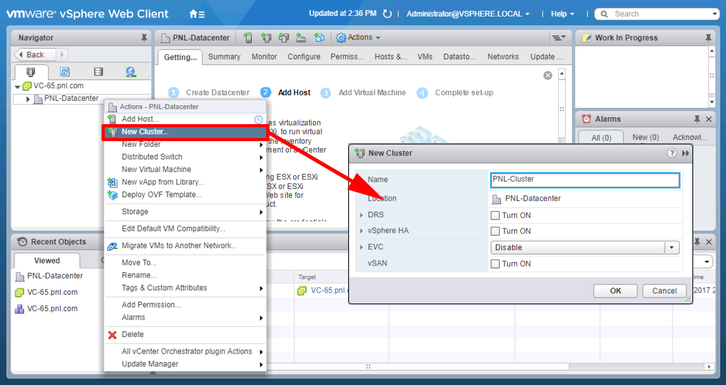
Task: Click the Back button in Navigator
Action: (35, 55)
